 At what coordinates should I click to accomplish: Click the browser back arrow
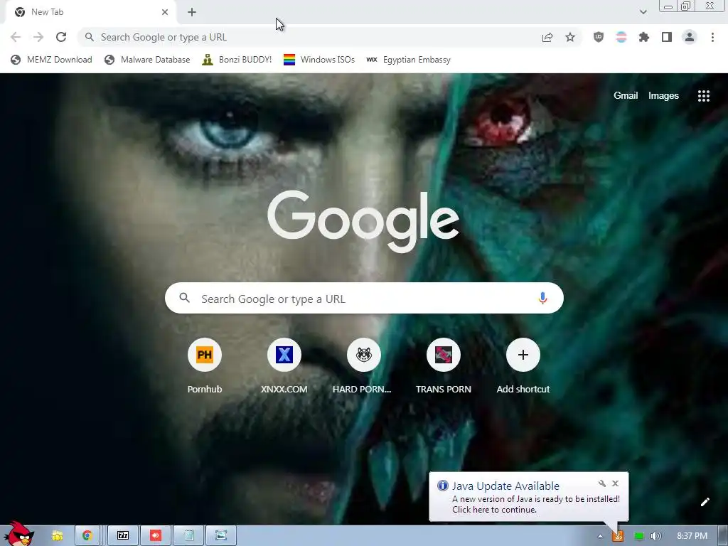pos(16,37)
